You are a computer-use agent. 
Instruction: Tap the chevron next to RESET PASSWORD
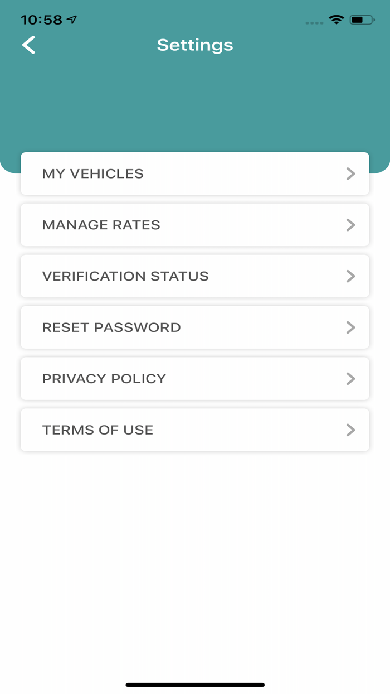click(x=351, y=327)
